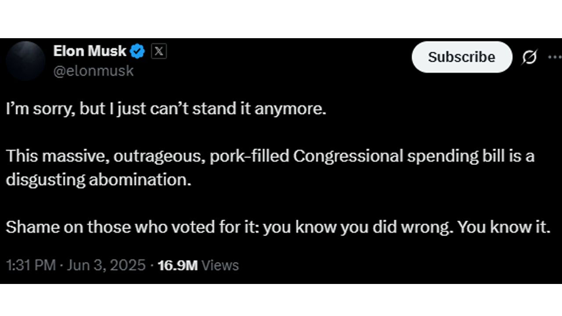Click the 1:31 PM post time
562x316 pixels.
[x=31, y=265]
